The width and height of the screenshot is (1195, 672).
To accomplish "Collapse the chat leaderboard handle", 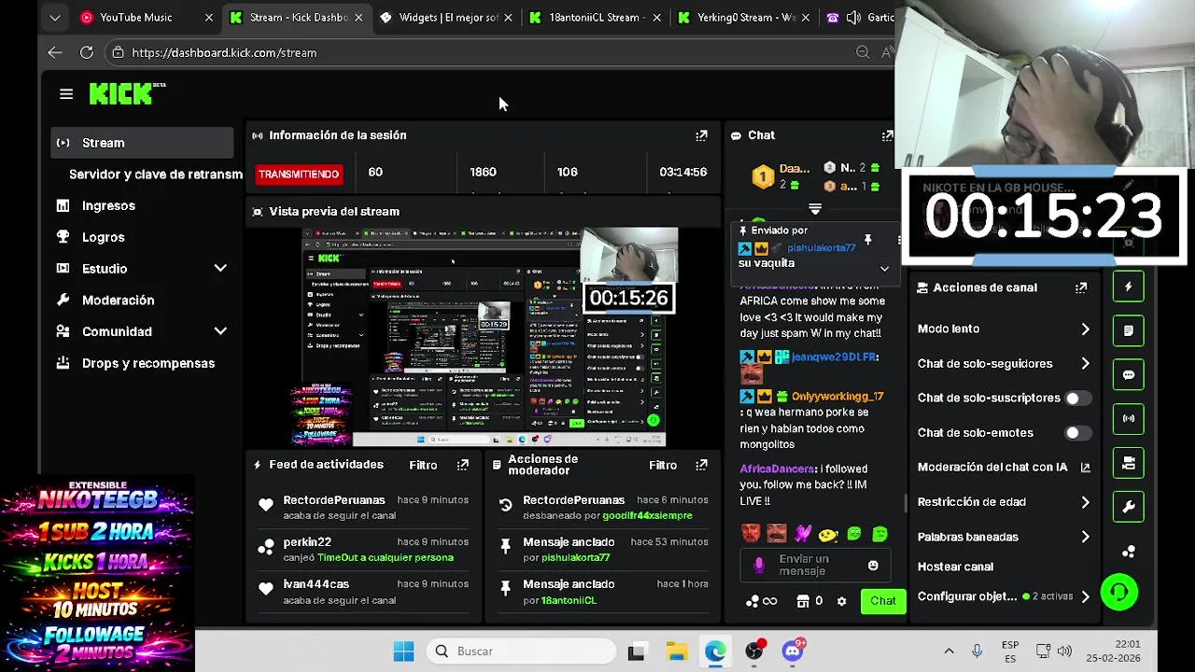I will point(815,209).
